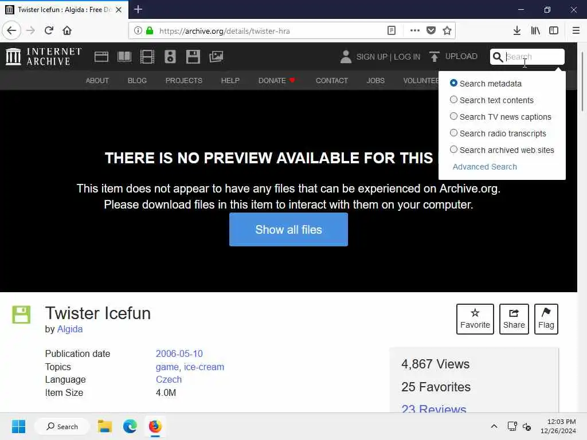Click the Show all files button
This screenshot has height=440, width=587.
coord(288,229)
